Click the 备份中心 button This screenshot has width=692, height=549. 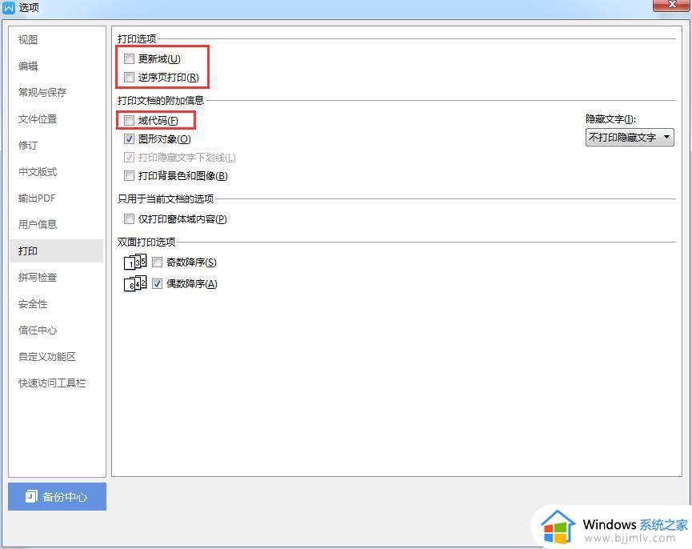point(57,496)
